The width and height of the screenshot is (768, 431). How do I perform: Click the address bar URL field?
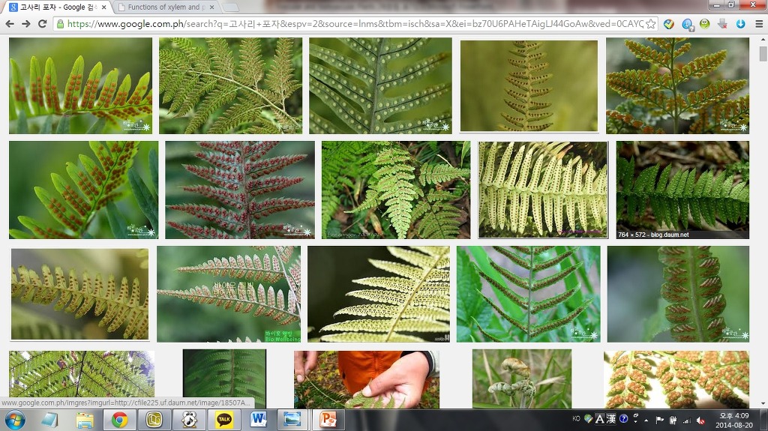tap(355, 23)
